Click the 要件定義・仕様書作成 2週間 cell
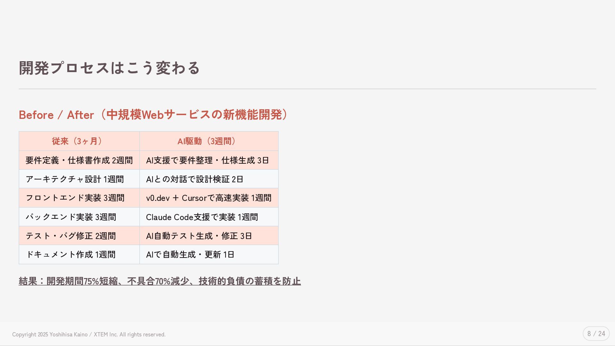The image size is (615, 346). (79, 161)
